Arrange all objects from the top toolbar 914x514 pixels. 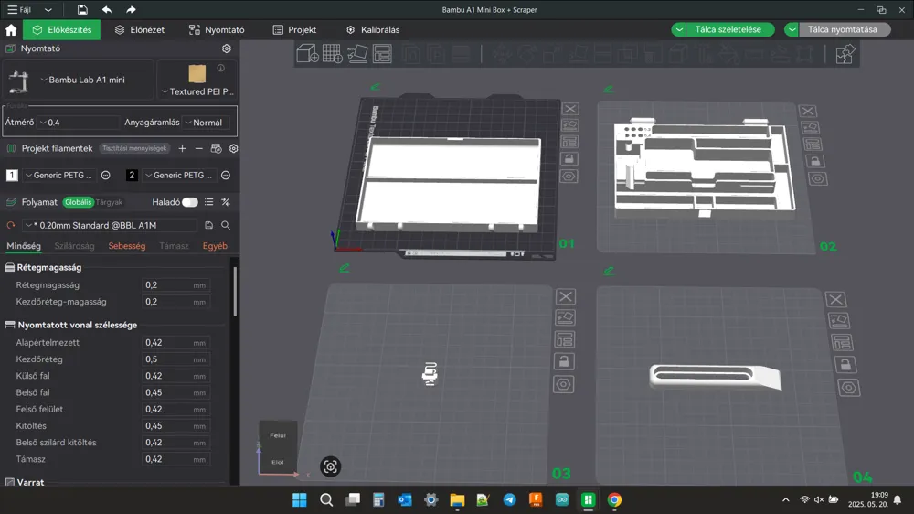coord(382,54)
